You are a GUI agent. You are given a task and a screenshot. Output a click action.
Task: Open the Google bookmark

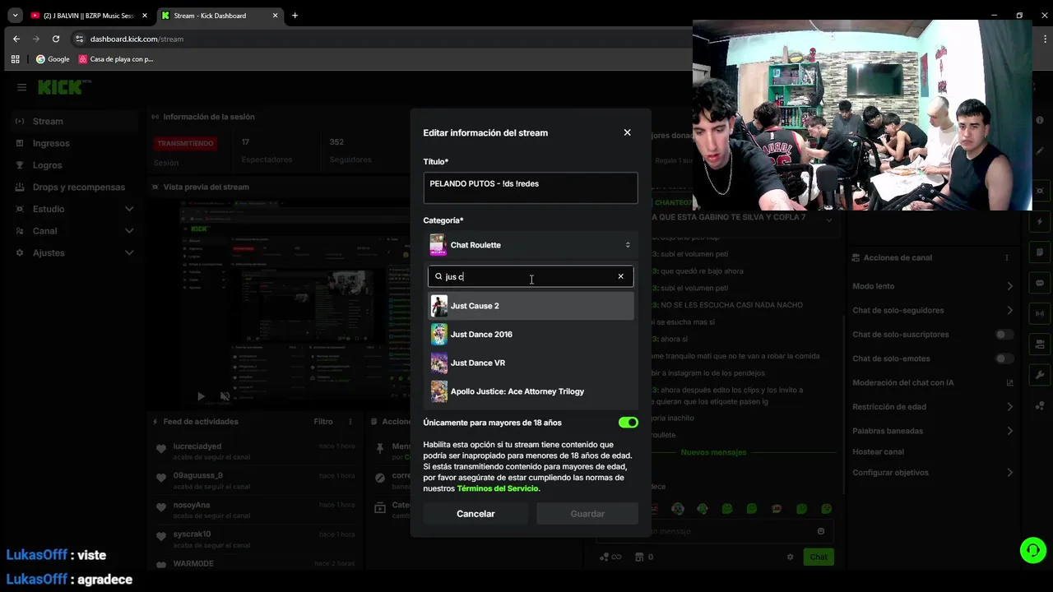[53, 59]
